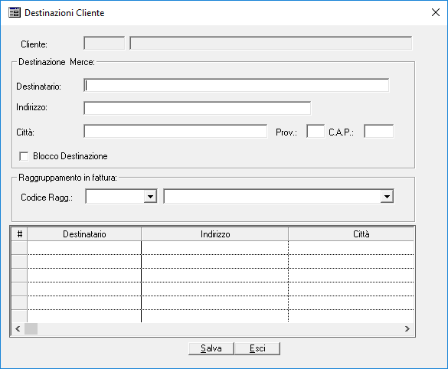This screenshot has height=369, width=448.
Task: Enable the Blocco Destinazione checkbox
Action: pyautogui.click(x=24, y=156)
